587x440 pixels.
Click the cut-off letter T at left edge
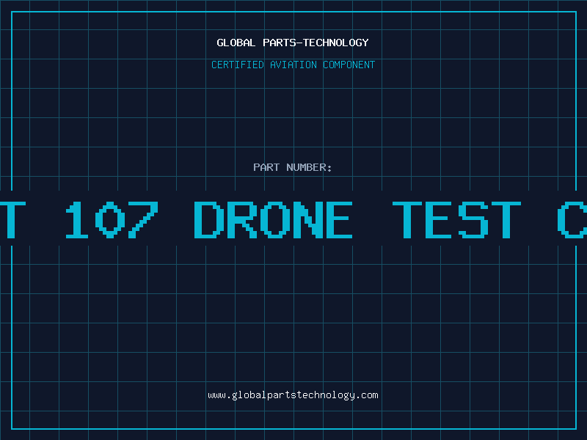pos(12,219)
